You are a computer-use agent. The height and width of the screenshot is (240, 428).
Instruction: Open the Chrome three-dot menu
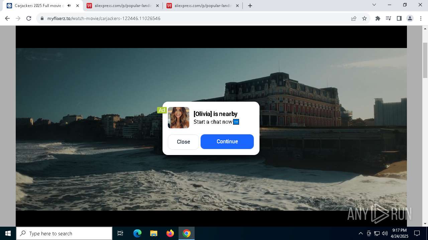[x=421, y=18]
